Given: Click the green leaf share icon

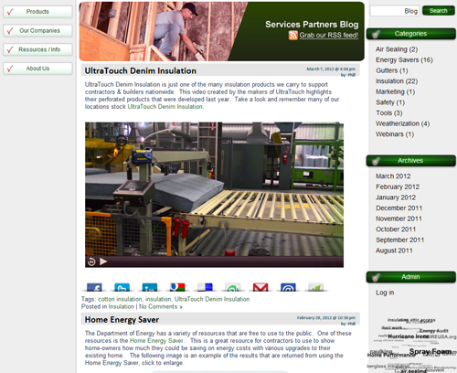Looking at the screenshot, I should coord(316,287).
